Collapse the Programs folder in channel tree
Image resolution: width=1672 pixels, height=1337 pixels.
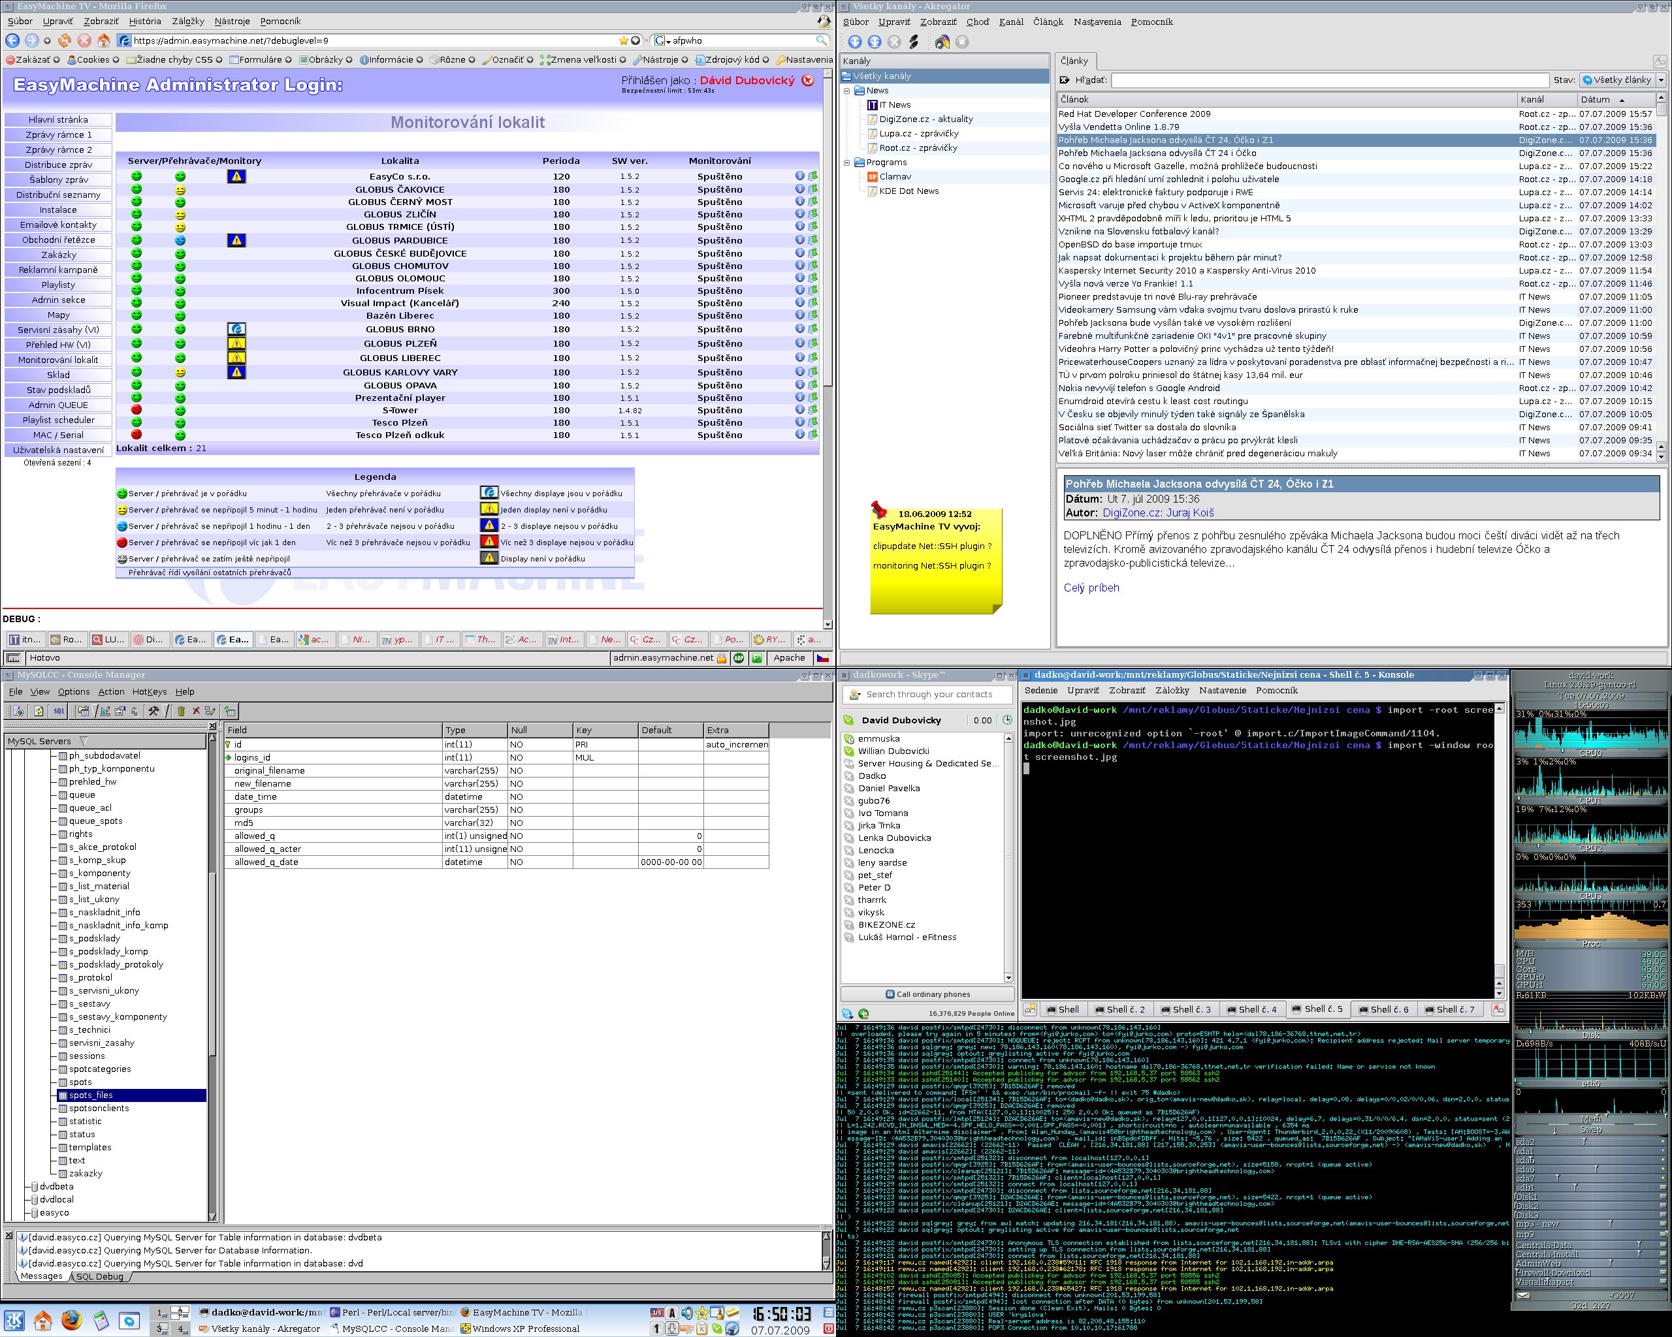point(847,163)
